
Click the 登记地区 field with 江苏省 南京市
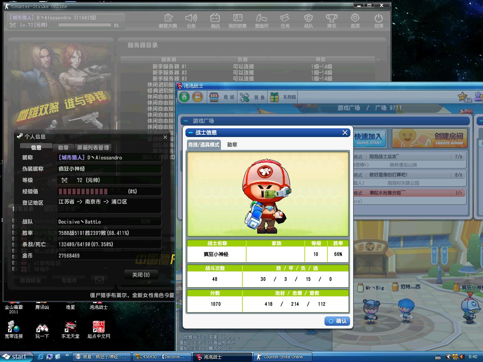(110, 206)
